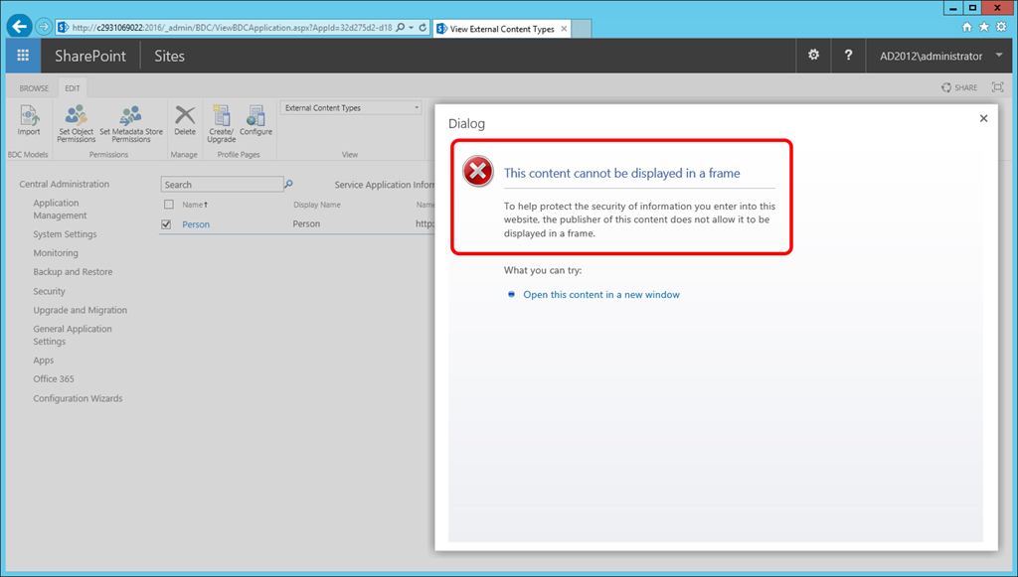This screenshot has width=1018, height=577.
Task: Open the SharePoint app launcher grid
Action: coord(23,56)
